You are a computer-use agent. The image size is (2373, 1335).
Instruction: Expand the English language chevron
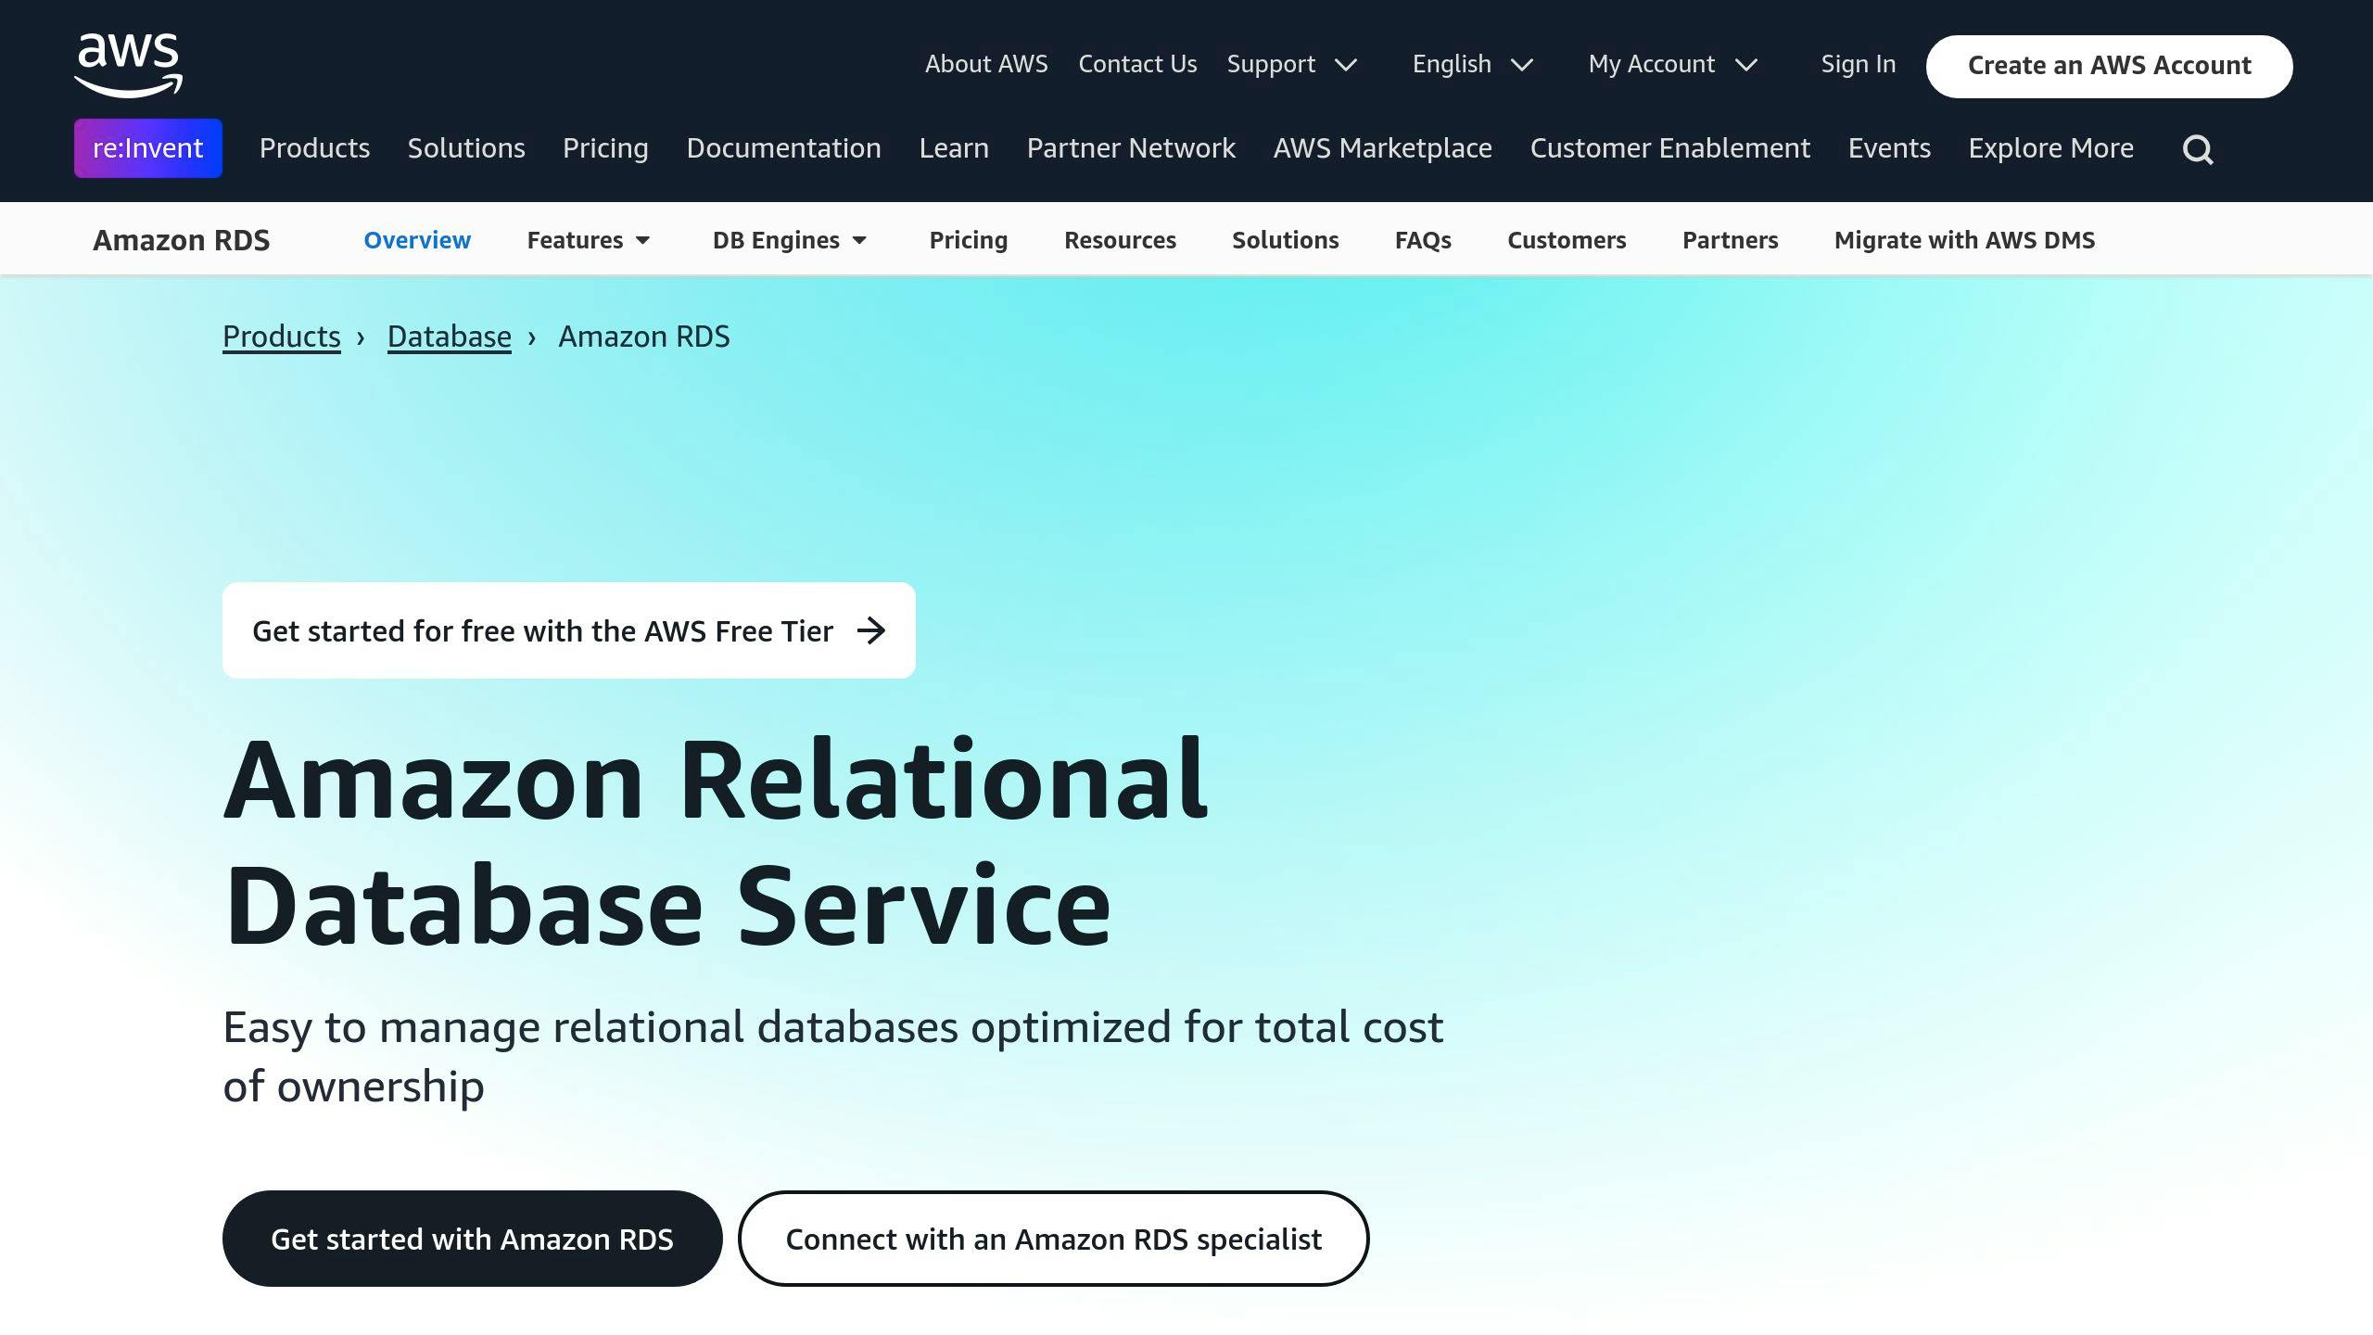point(1522,65)
